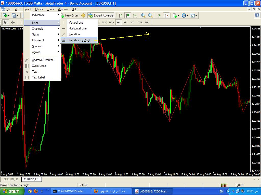Viewport: 261px width, 195px height.
Task: Switch to Candlesticks chart icon
Action: point(128,15)
